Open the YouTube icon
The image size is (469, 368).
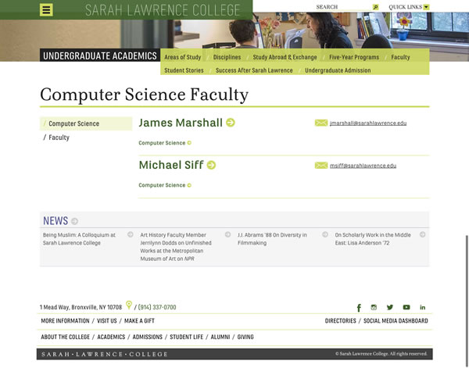406,307
